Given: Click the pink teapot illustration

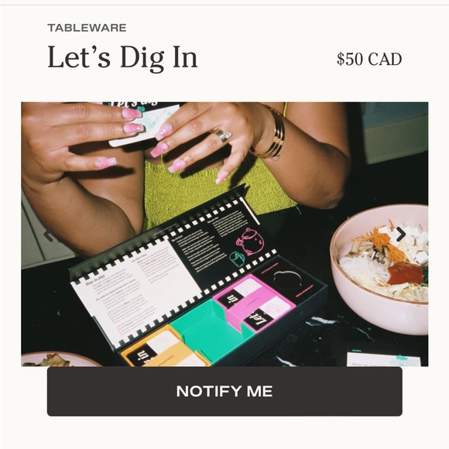Looking at the screenshot, I should point(250,241).
